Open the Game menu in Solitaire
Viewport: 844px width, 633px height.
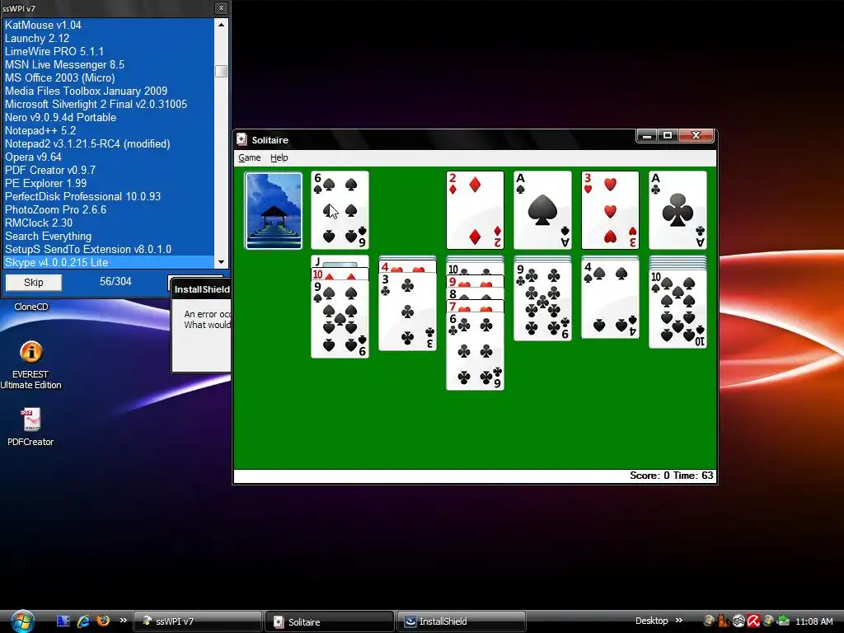(x=249, y=157)
